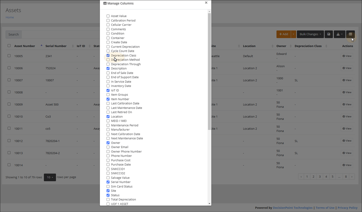Open the rows per page dropdown
Image resolution: width=362 pixels, height=212 pixels.
click(x=50, y=177)
